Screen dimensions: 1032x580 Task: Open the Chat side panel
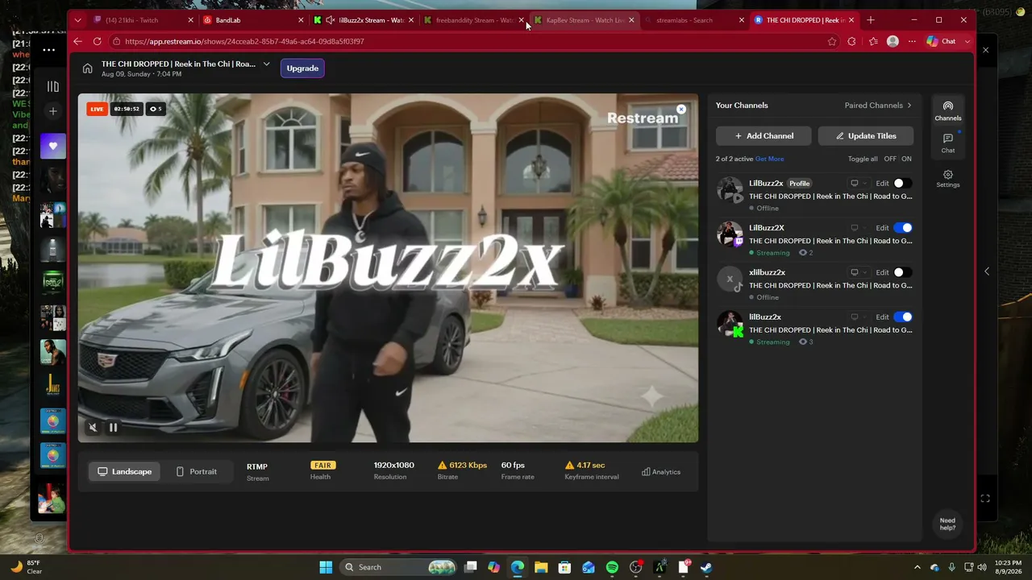point(948,143)
